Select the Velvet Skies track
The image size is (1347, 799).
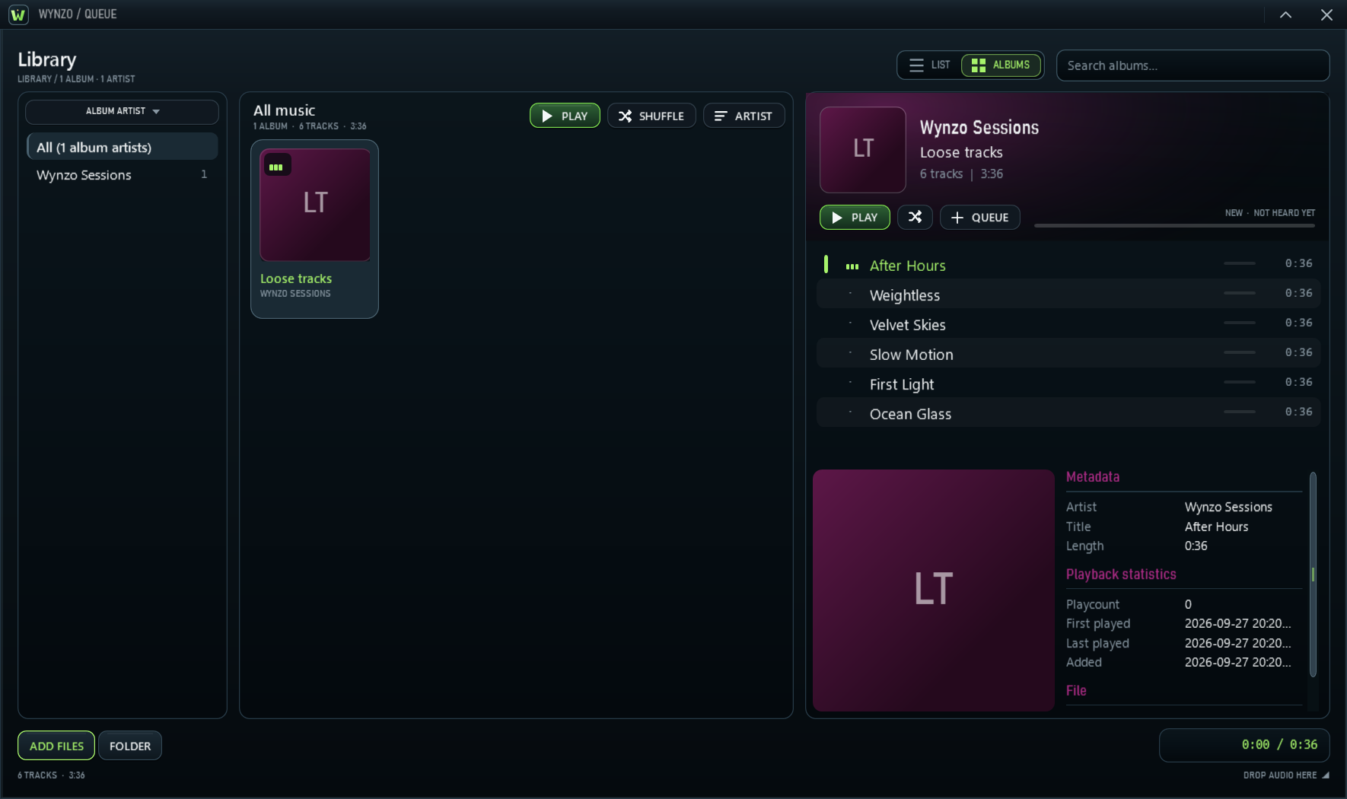[x=1068, y=324]
